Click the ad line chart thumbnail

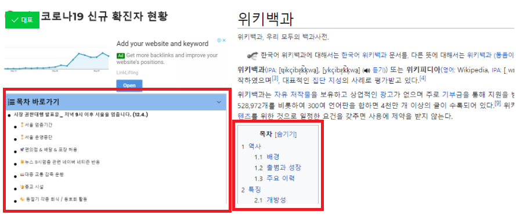click(x=57, y=59)
